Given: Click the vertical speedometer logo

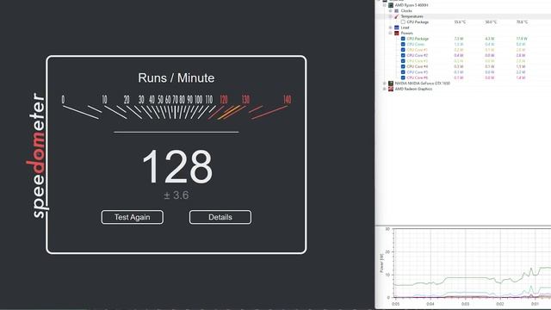Looking at the screenshot, I should click(x=37, y=155).
